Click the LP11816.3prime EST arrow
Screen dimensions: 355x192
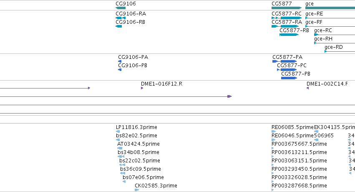[x=118, y=131]
